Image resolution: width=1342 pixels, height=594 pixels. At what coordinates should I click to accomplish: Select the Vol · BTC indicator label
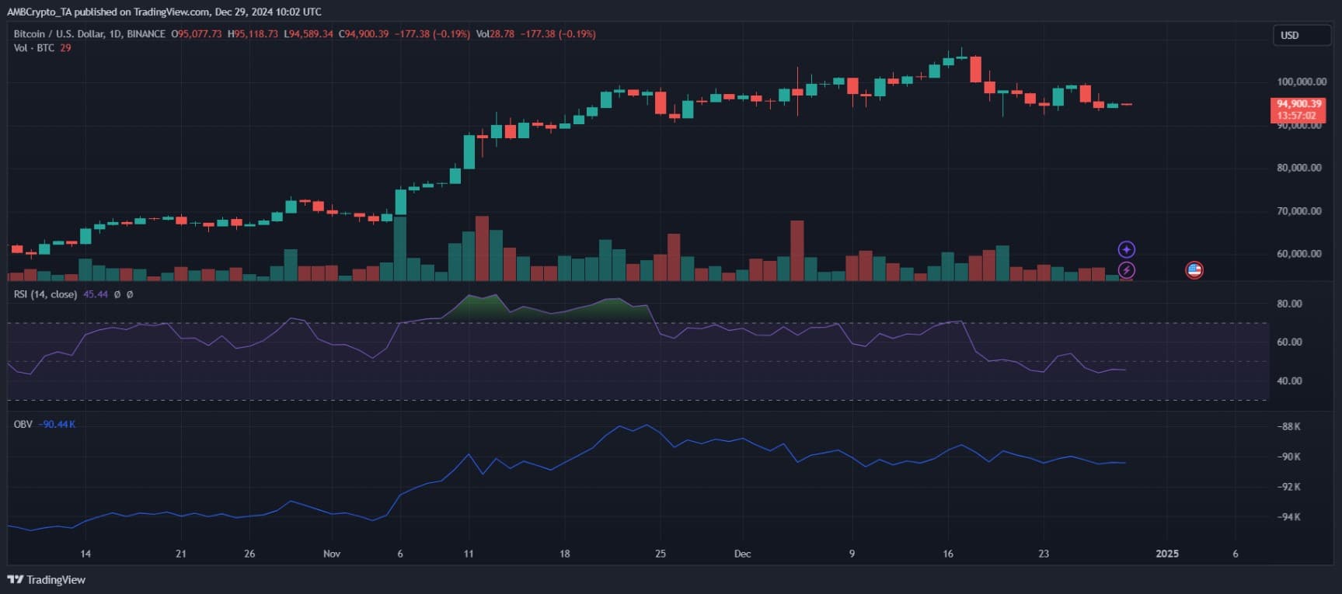coord(34,48)
